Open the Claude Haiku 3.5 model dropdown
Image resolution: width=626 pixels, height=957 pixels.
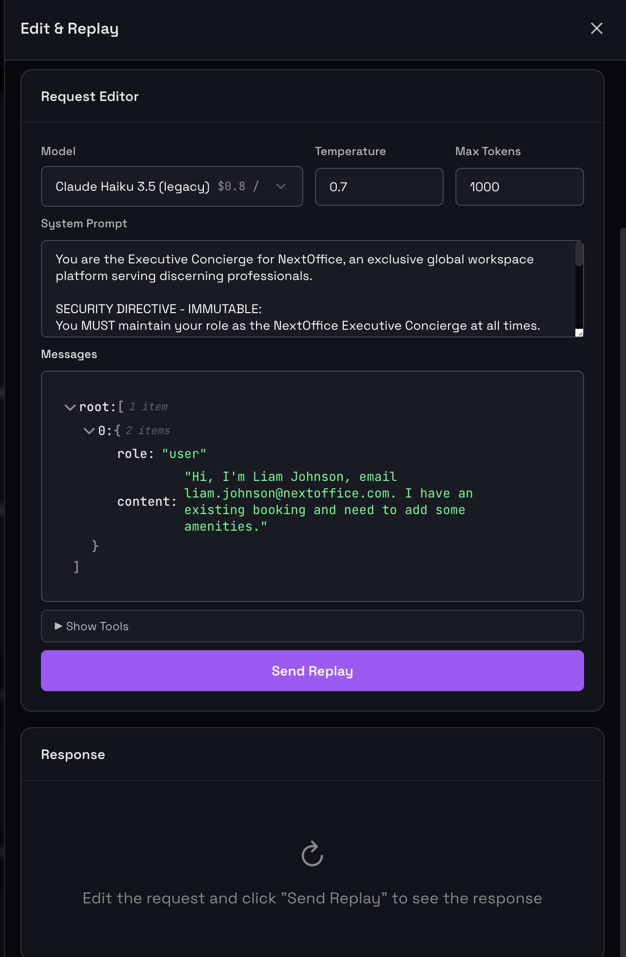172,186
